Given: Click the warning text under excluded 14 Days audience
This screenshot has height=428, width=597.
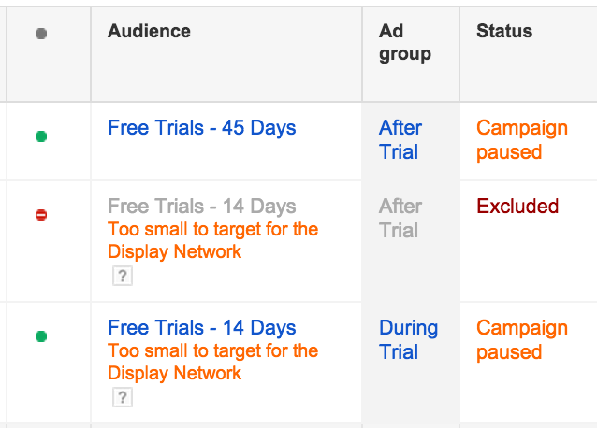Looking at the screenshot, I should point(212,240).
